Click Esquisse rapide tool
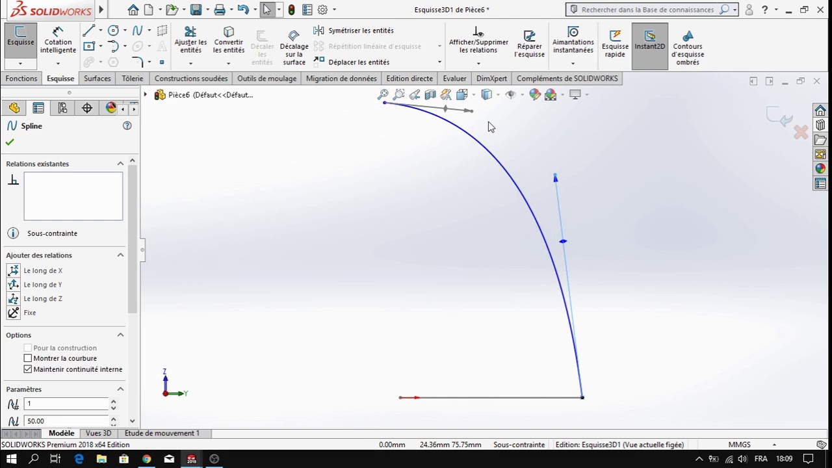Image resolution: width=832 pixels, height=468 pixels. point(615,44)
